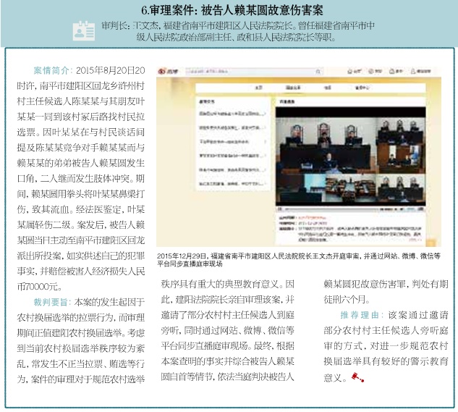This screenshot has height=412, width=458.
Task: Click the red gavel icon ending the article
Action: pyautogui.click(x=357, y=377)
